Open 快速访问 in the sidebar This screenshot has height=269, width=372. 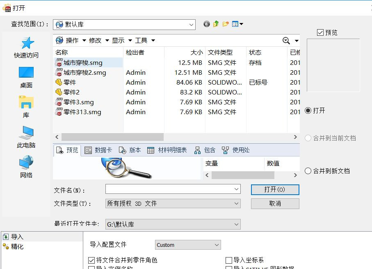(26, 48)
